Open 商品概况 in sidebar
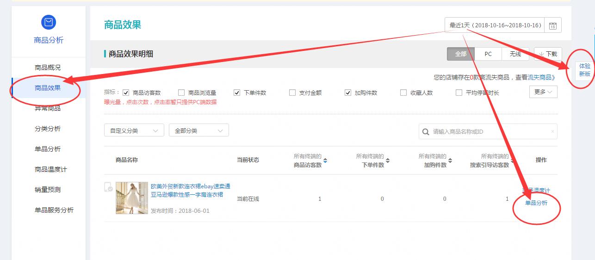 tap(48, 68)
